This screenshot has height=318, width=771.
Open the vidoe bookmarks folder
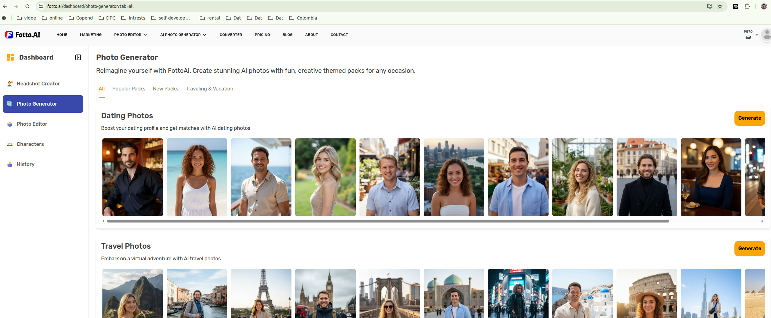coord(26,18)
